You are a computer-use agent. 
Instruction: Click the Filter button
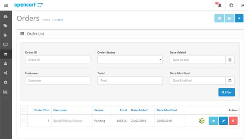(227, 92)
